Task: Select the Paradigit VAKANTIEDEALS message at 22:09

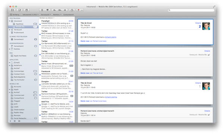Action: (x=57, y=25)
